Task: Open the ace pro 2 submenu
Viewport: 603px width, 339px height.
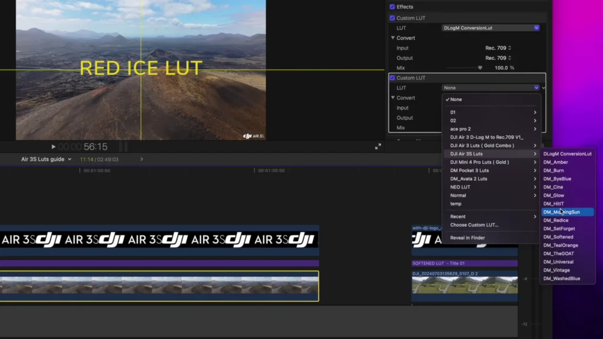Action: pos(492,129)
